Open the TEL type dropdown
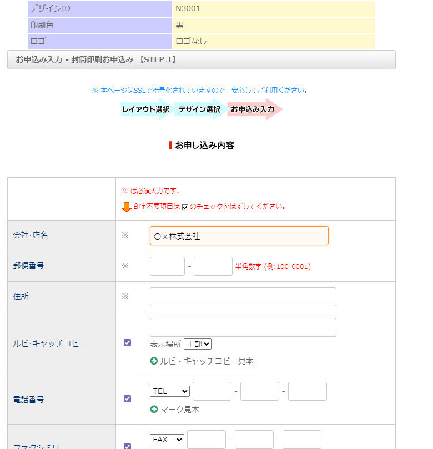The height and width of the screenshot is (449, 433). [x=170, y=391]
